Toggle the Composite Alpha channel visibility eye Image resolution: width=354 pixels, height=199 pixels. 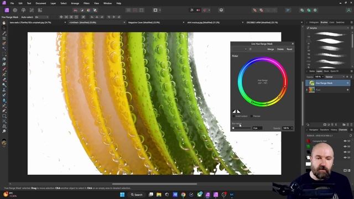[345, 157]
